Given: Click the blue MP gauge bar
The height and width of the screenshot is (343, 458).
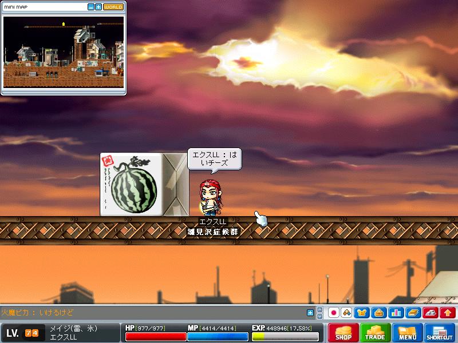Looking at the screenshot, I should tap(218, 337).
